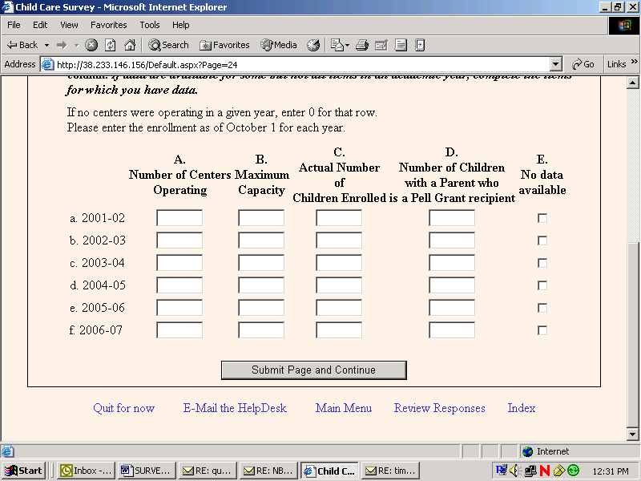The height and width of the screenshot is (481, 641).
Task: Open the Favorites toolbar button
Action: [x=224, y=45]
